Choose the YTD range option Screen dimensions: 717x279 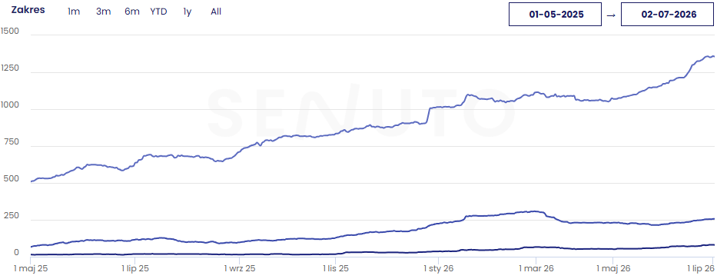pos(158,12)
